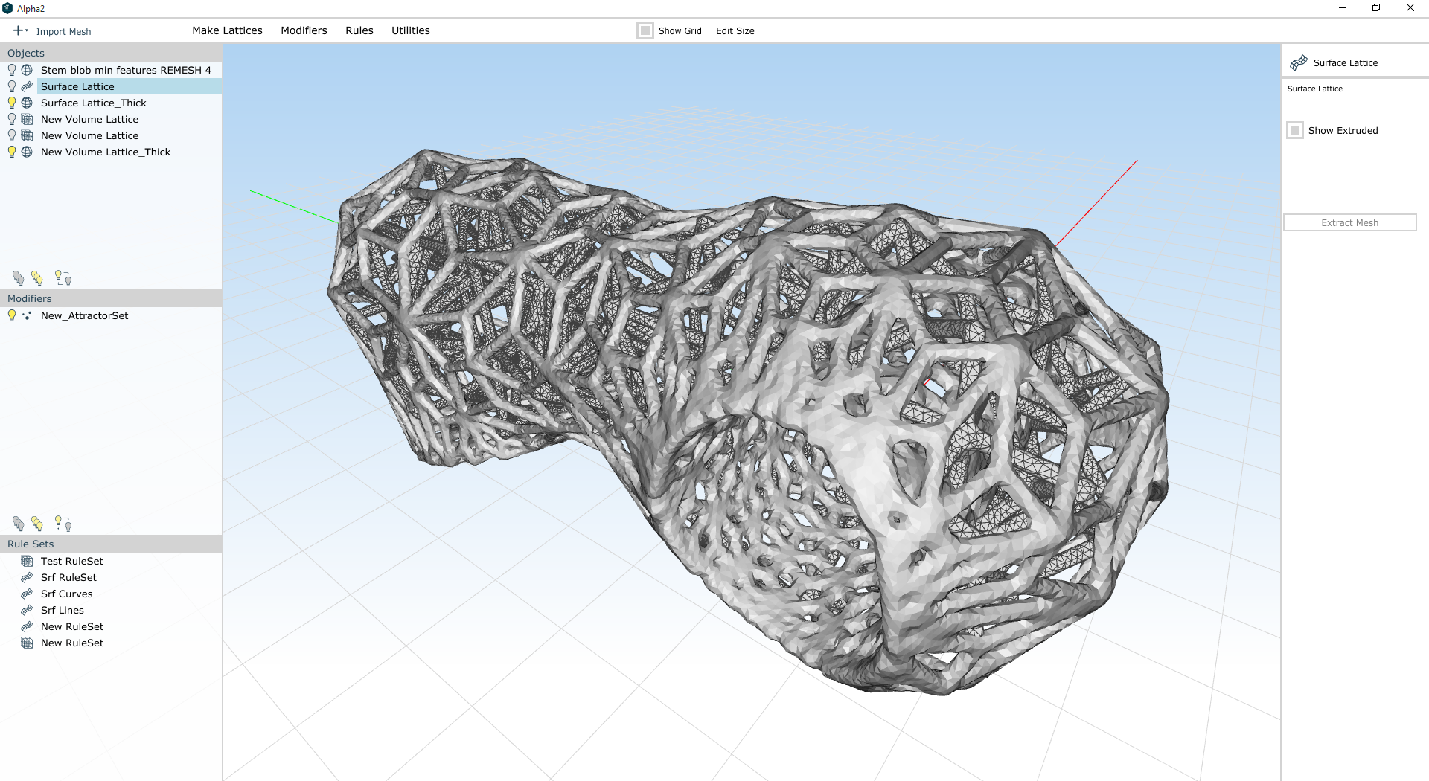Open the Rules menu
1429x781 pixels.
point(359,30)
